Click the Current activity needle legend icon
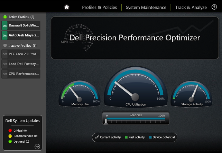Viewport: 222px width, 153px height. pos(97,137)
